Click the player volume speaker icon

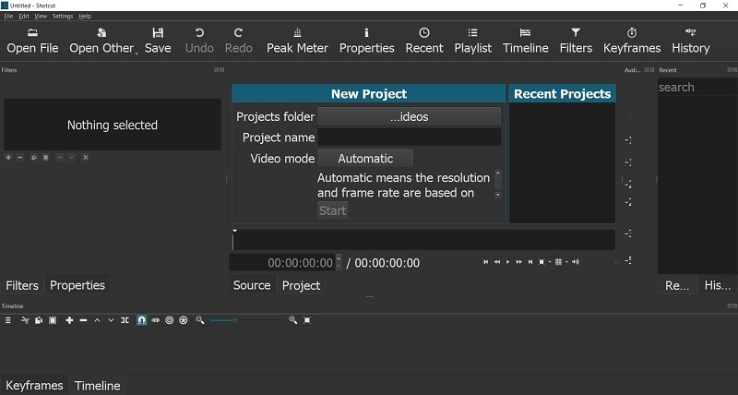(x=575, y=262)
